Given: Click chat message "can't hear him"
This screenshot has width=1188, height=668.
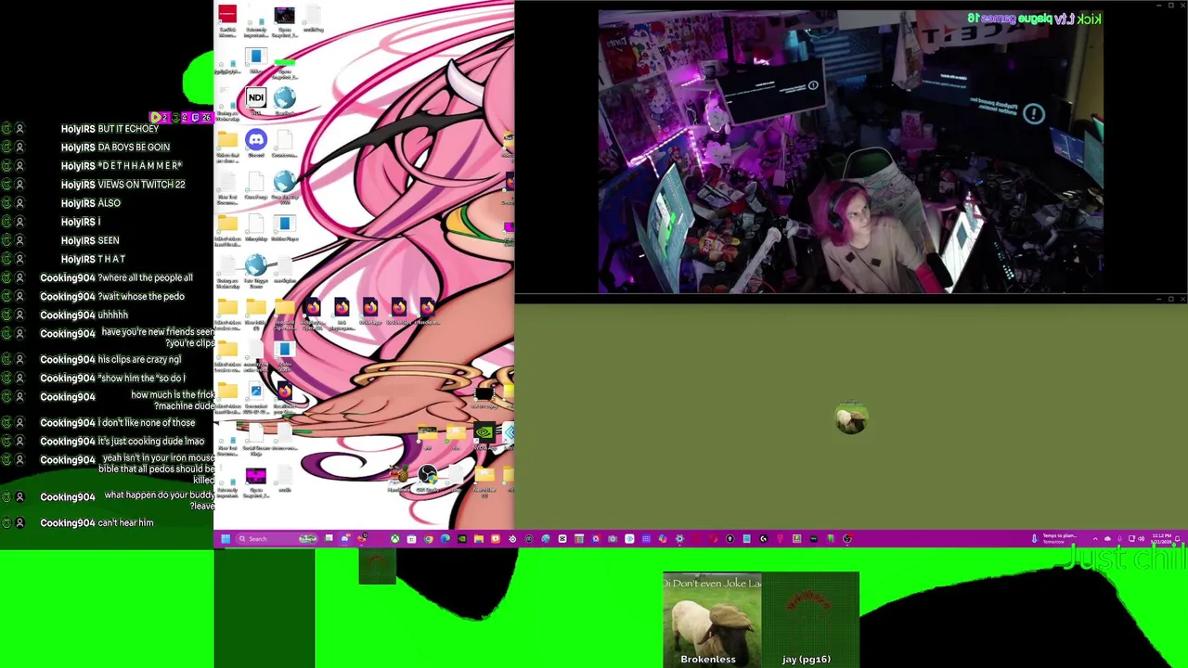Looking at the screenshot, I should [125, 523].
